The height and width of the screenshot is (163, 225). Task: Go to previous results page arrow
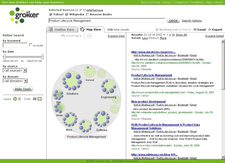pos(167,35)
